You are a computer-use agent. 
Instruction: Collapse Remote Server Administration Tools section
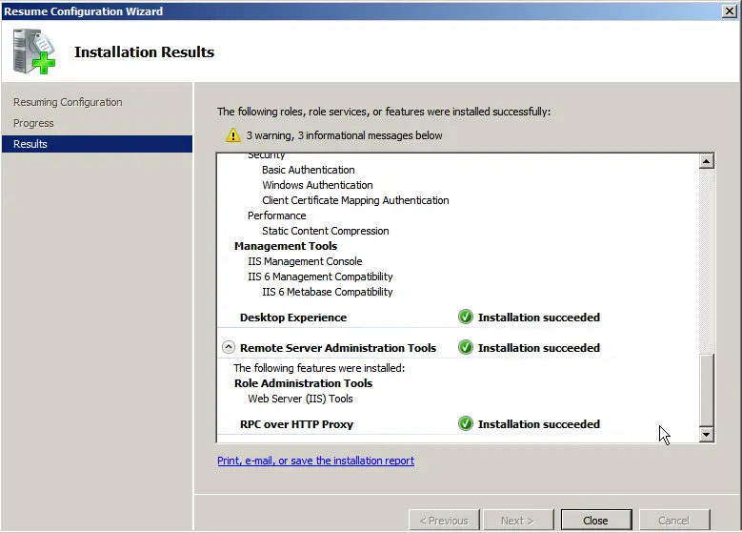click(229, 348)
